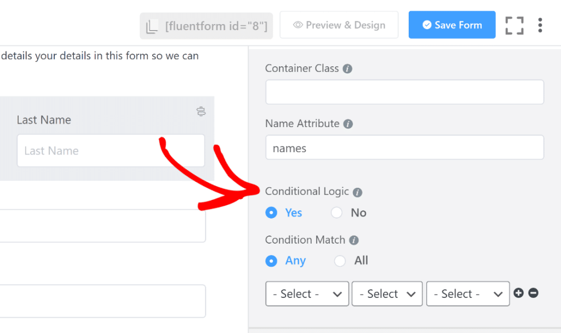Open the middle condition Select dropdown
Screen dimensions: 561x333
[x=387, y=294]
